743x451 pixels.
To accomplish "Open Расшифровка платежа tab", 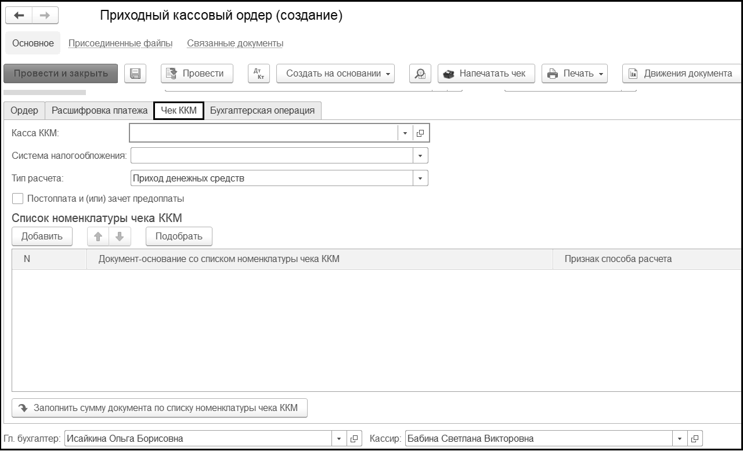I will click(100, 111).
